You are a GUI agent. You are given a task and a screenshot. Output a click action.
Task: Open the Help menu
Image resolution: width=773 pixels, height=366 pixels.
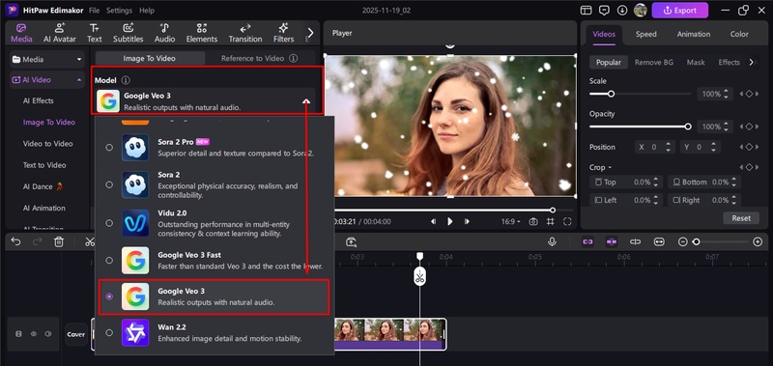pyautogui.click(x=147, y=11)
